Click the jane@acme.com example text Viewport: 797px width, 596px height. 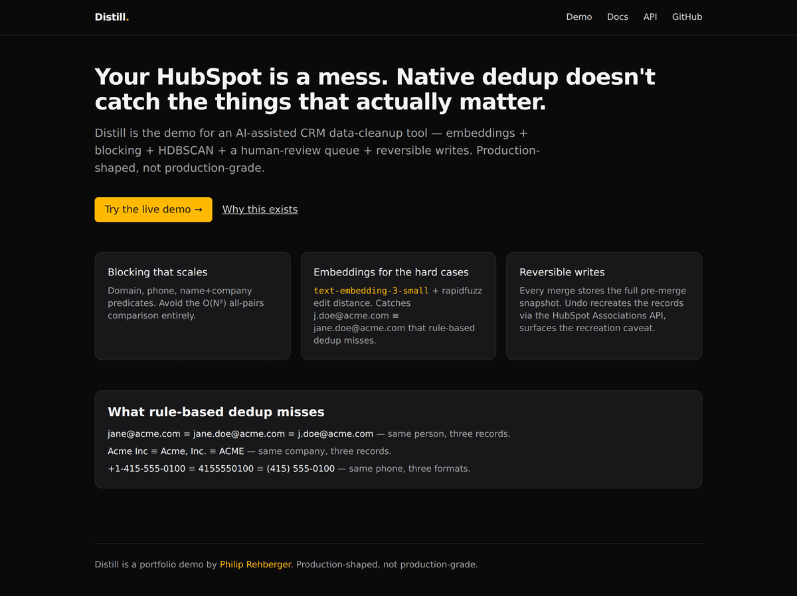tap(144, 433)
